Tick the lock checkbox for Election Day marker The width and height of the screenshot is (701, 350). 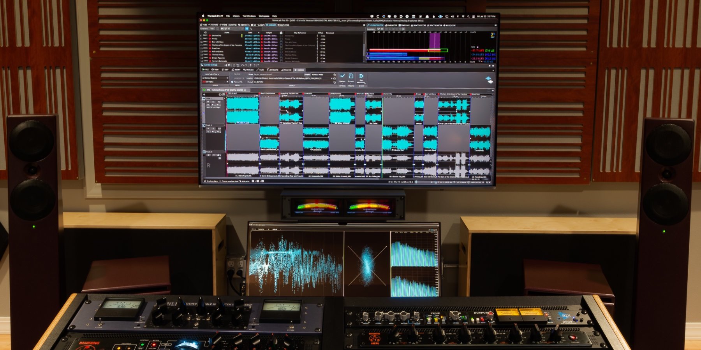click(281, 36)
